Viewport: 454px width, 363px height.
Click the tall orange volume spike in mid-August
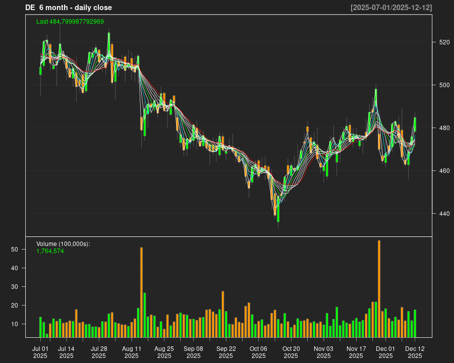click(x=141, y=292)
